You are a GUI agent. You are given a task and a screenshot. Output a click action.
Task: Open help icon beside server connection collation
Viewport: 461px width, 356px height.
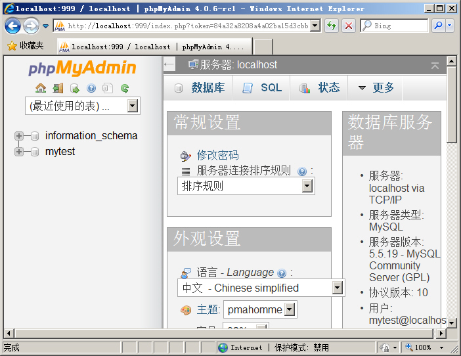302,171
